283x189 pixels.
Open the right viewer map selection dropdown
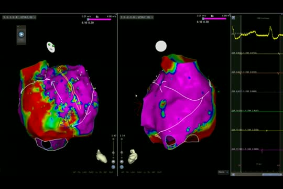(137, 17)
